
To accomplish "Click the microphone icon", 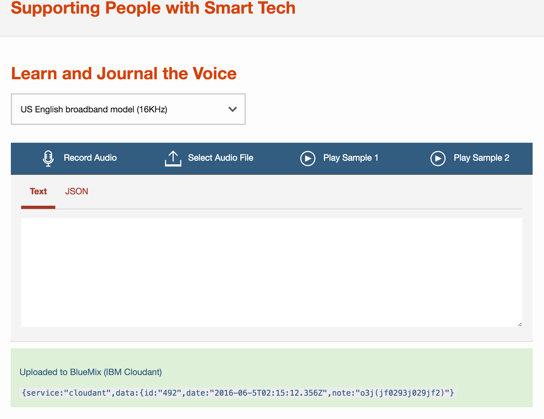I will (48, 158).
